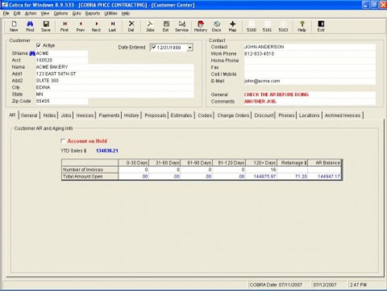Click the Name field ACME BAKERY

[115, 67]
